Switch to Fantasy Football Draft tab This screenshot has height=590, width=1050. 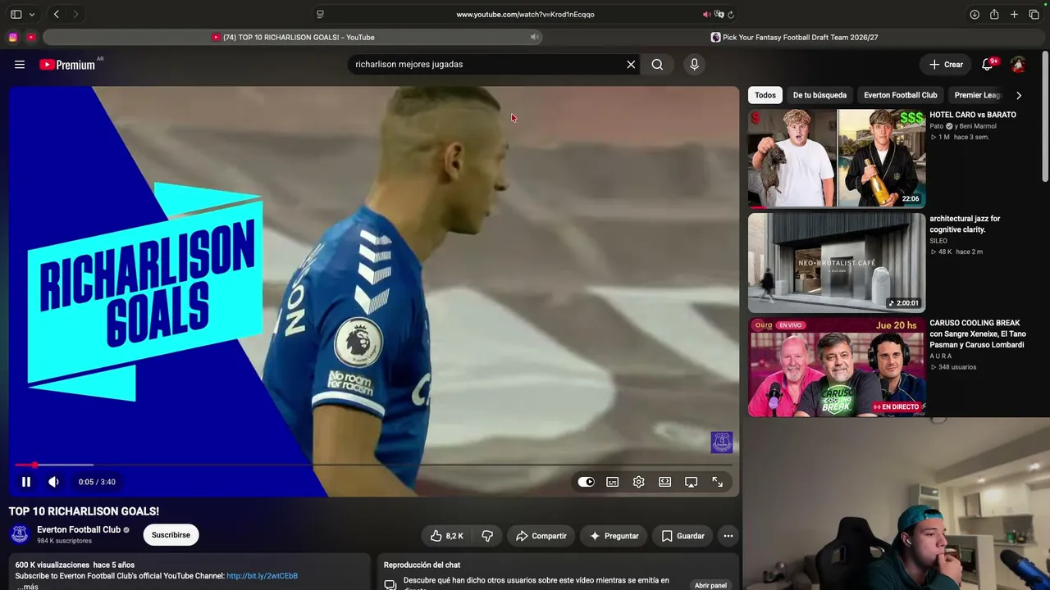pos(794,37)
